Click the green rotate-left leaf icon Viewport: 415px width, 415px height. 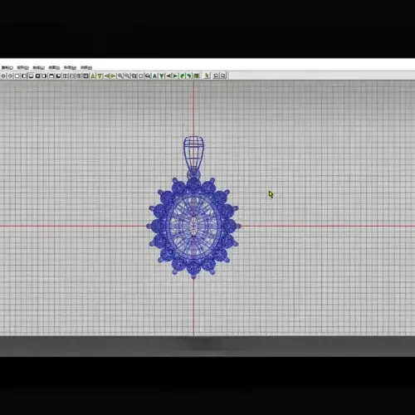click(182, 76)
